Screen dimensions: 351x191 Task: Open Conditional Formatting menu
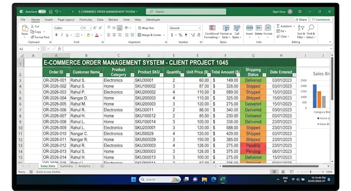(212, 32)
